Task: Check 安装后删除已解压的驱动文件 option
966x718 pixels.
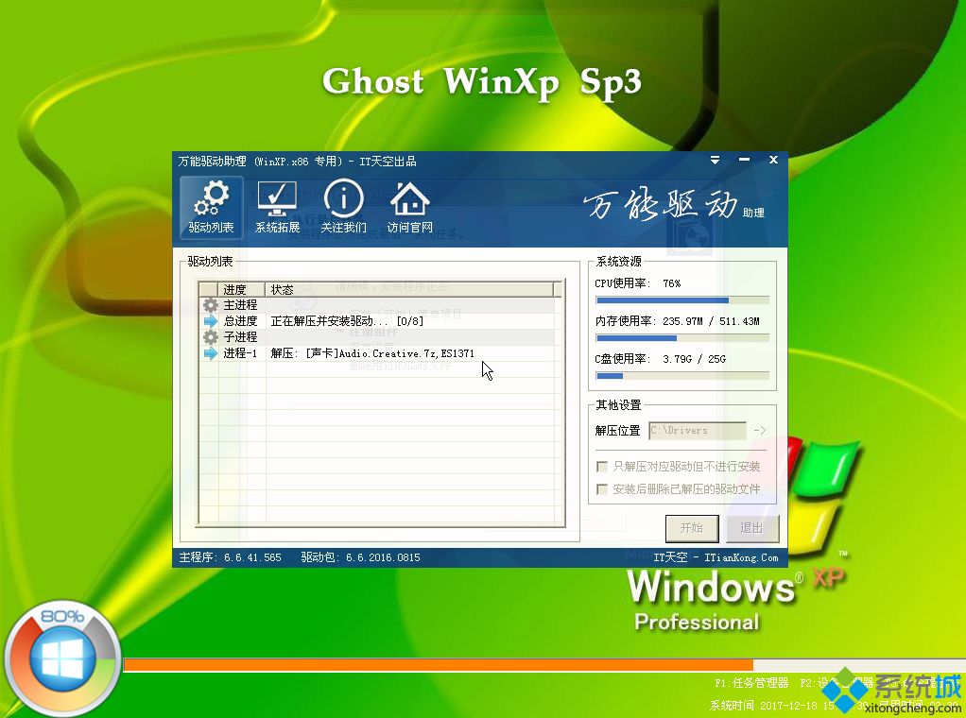Action: (602, 488)
